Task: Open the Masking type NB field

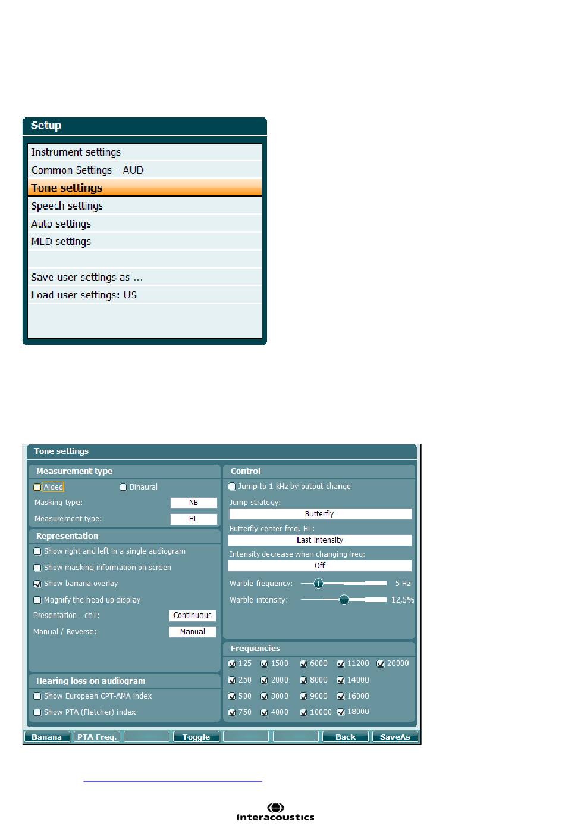Action: 193,503
